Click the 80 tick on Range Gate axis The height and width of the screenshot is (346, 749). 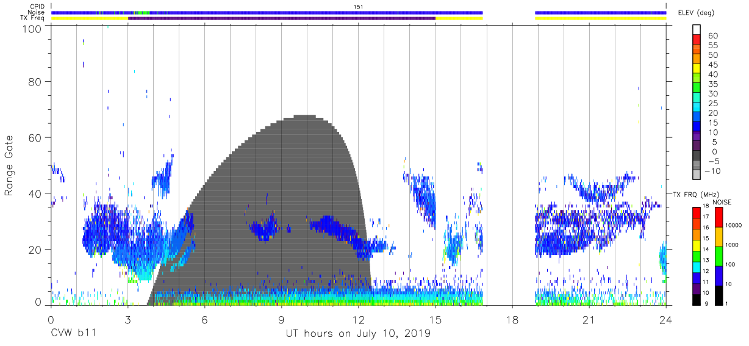tap(35, 81)
